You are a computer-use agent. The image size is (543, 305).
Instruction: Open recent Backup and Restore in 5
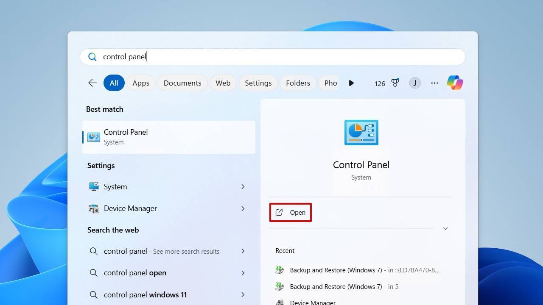[344, 287]
